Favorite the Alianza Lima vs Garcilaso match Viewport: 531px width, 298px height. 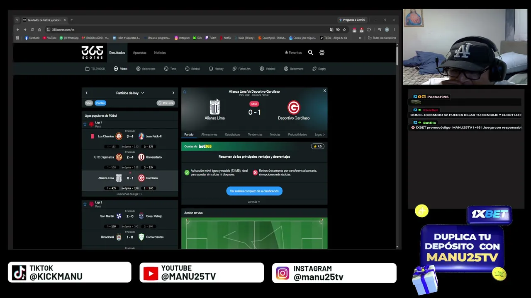click(185, 91)
